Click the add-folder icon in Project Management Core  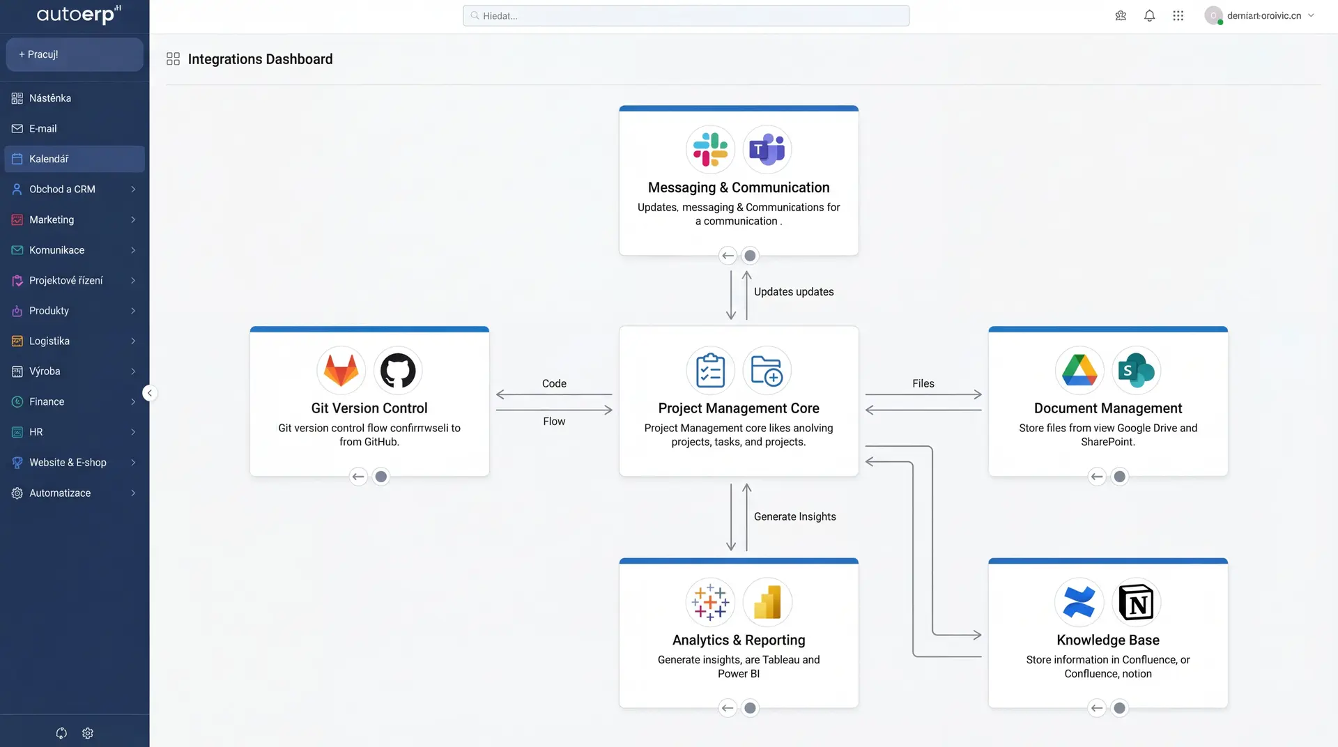(x=767, y=370)
